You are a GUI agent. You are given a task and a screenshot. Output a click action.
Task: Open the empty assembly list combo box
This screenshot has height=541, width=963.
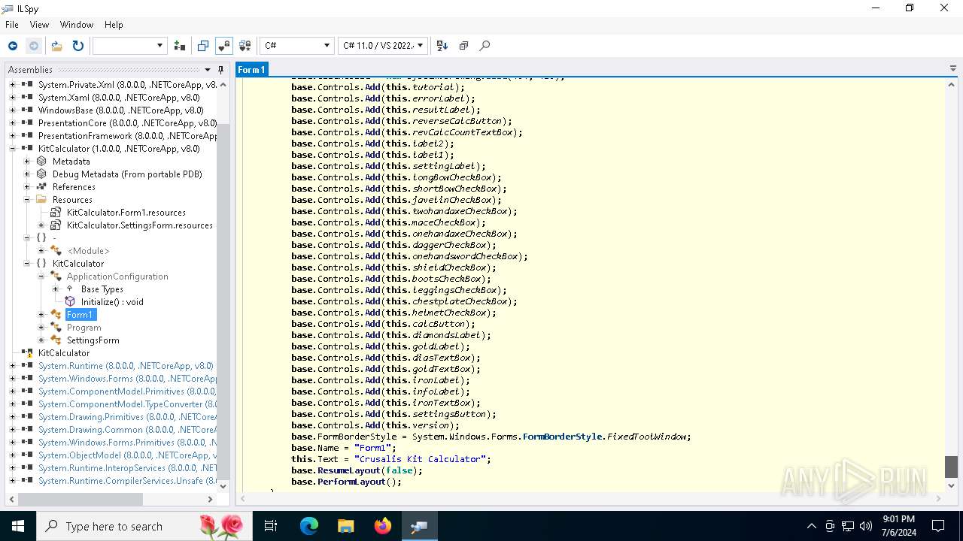pos(129,46)
